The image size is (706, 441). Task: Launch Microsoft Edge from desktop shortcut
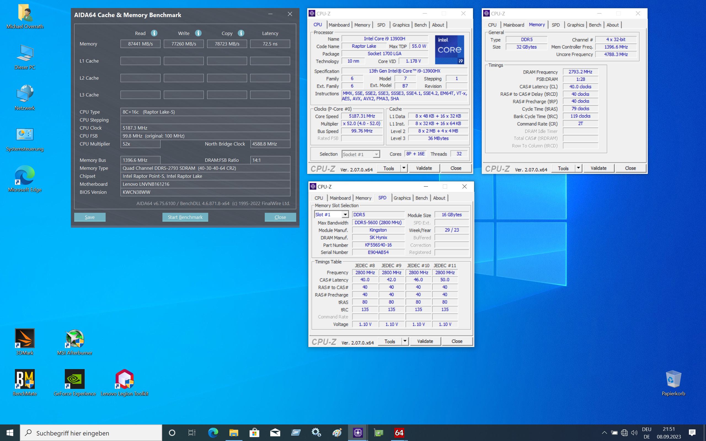click(25, 179)
